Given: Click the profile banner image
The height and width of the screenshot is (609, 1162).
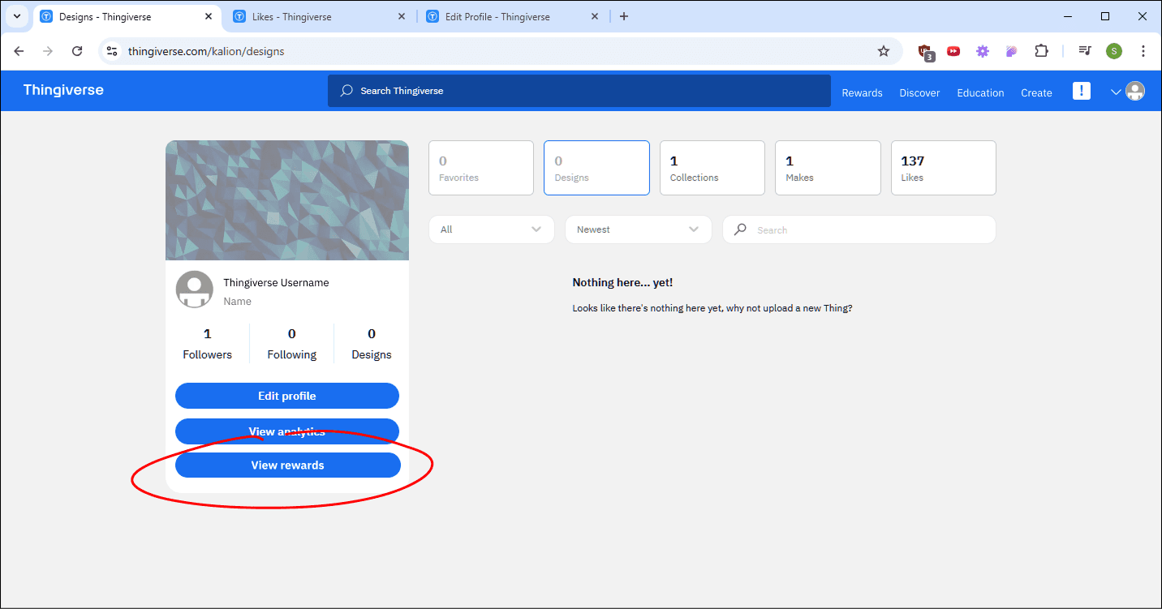Looking at the screenshot, I should [287, 200].
